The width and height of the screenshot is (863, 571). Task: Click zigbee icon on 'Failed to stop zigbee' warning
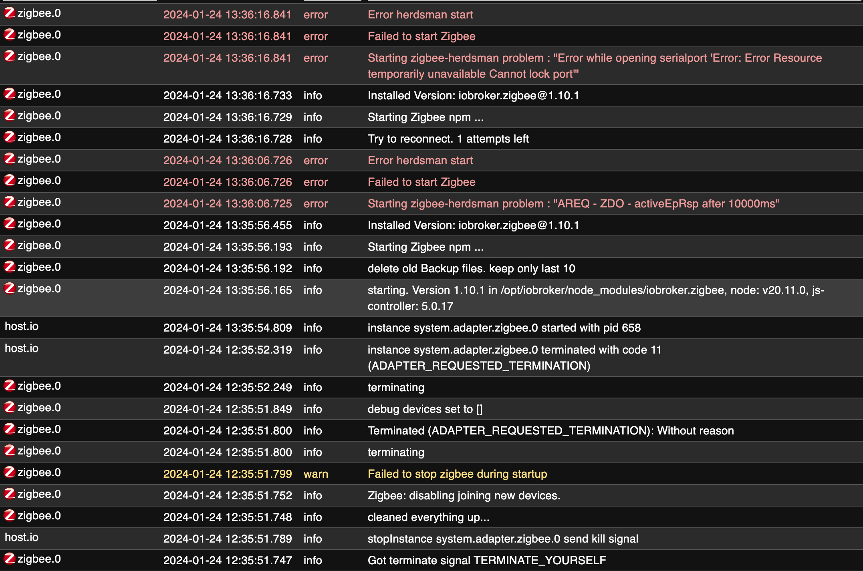click(x=10, y=472)
